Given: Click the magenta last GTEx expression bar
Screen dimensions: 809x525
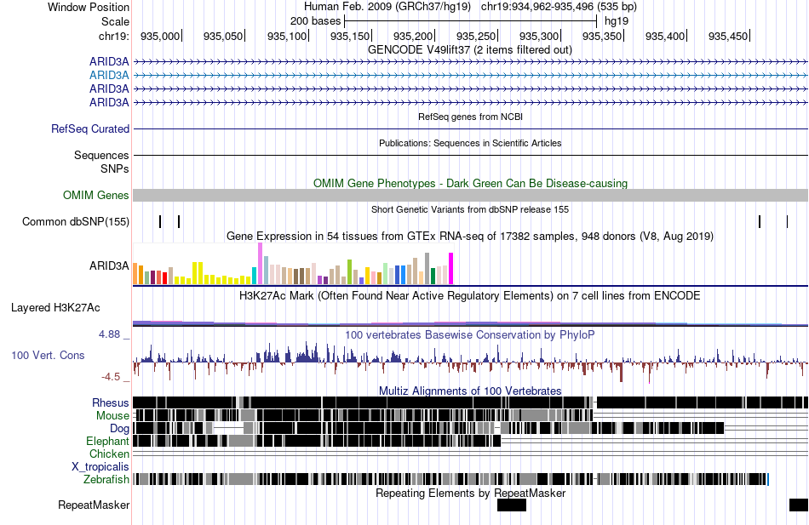Looking at the screenshot, I should coord(451,268).
